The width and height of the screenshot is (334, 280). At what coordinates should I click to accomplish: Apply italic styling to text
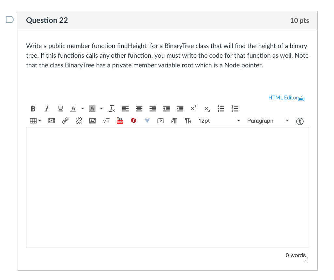click(x=47, y=109)
